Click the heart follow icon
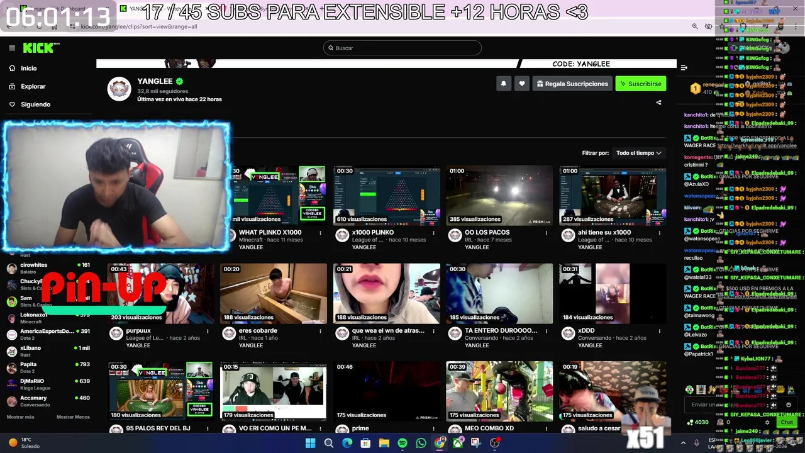The height and width of the screenshot is (453, 805). [x=521, y=84]
